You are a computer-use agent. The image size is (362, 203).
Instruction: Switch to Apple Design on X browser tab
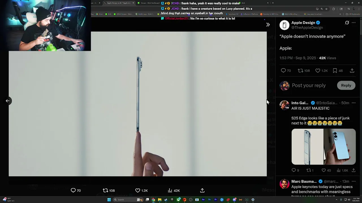pos(119,3)
